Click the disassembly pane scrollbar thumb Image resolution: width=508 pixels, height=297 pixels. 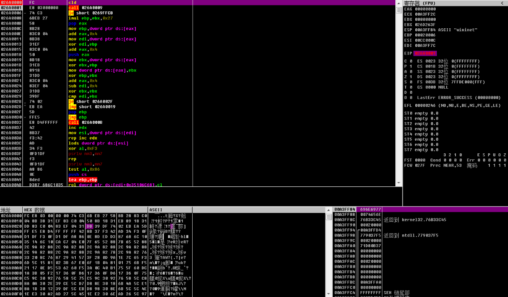click(x=399, y=10)
